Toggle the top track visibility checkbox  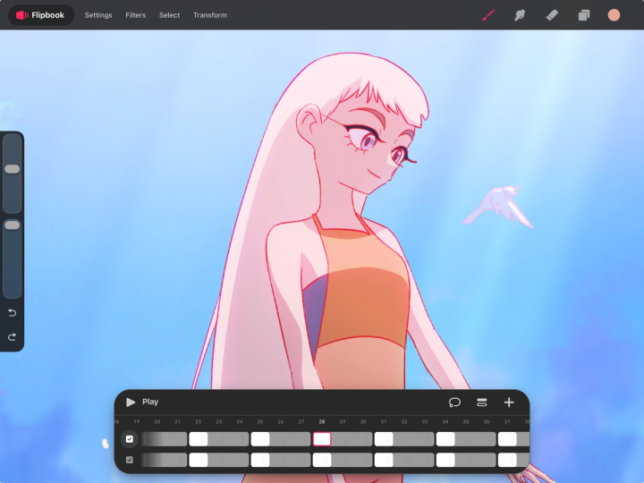coord(130,439)
